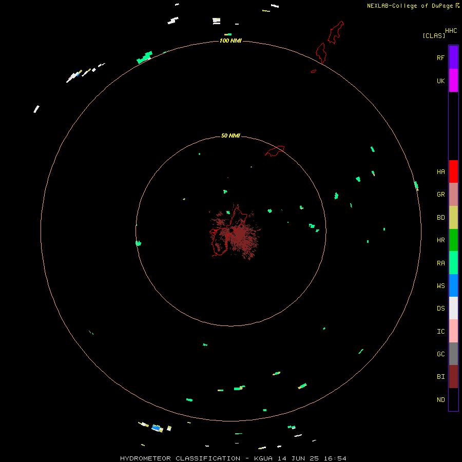Image resolution: width=462 pixels, height=462 pixels.
Task: Click the "HHC" product code text
Action: click(451, 31)
